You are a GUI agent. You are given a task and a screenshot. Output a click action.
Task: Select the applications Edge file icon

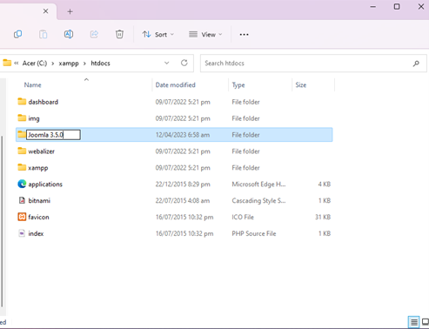[22, 184]
